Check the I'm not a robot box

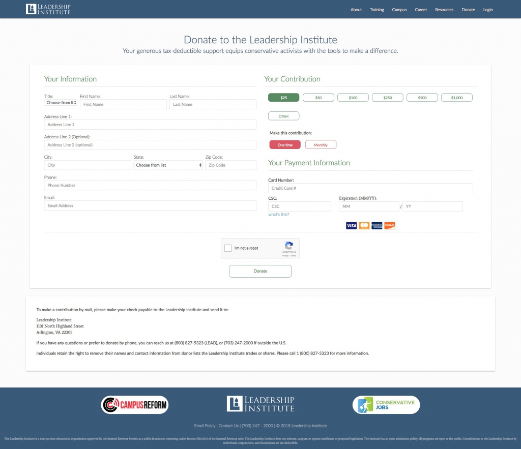tap(228, 248)
